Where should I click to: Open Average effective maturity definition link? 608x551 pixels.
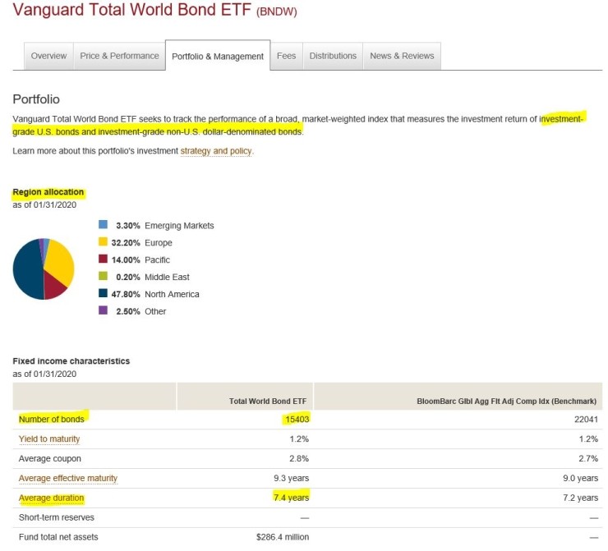(68, 478)
